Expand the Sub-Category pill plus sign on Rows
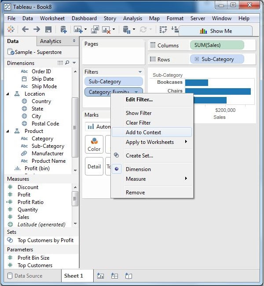The width and height of the screenshot is (264, 286). pyautogui.click(x=196, y=59)
